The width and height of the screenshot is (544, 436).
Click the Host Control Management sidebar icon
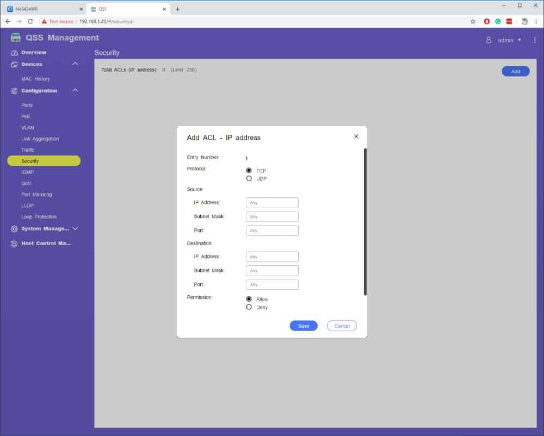tap(14, 244)
